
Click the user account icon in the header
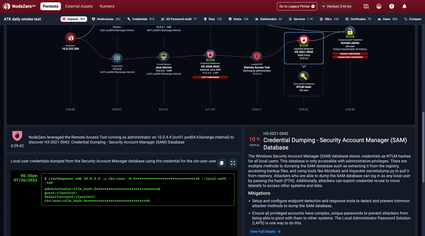(x=379, y=6)
